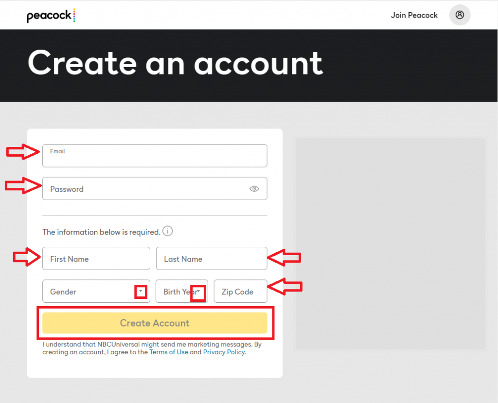Click the First Name field

[96, 258]
